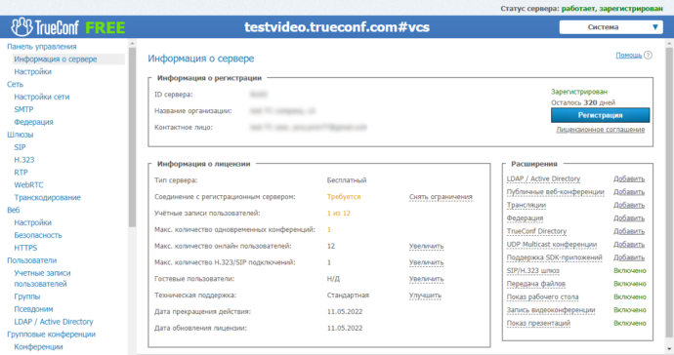This screenshot has width=674, height=355.
Task: Click the Регистрация button
Action: [601, 115]
